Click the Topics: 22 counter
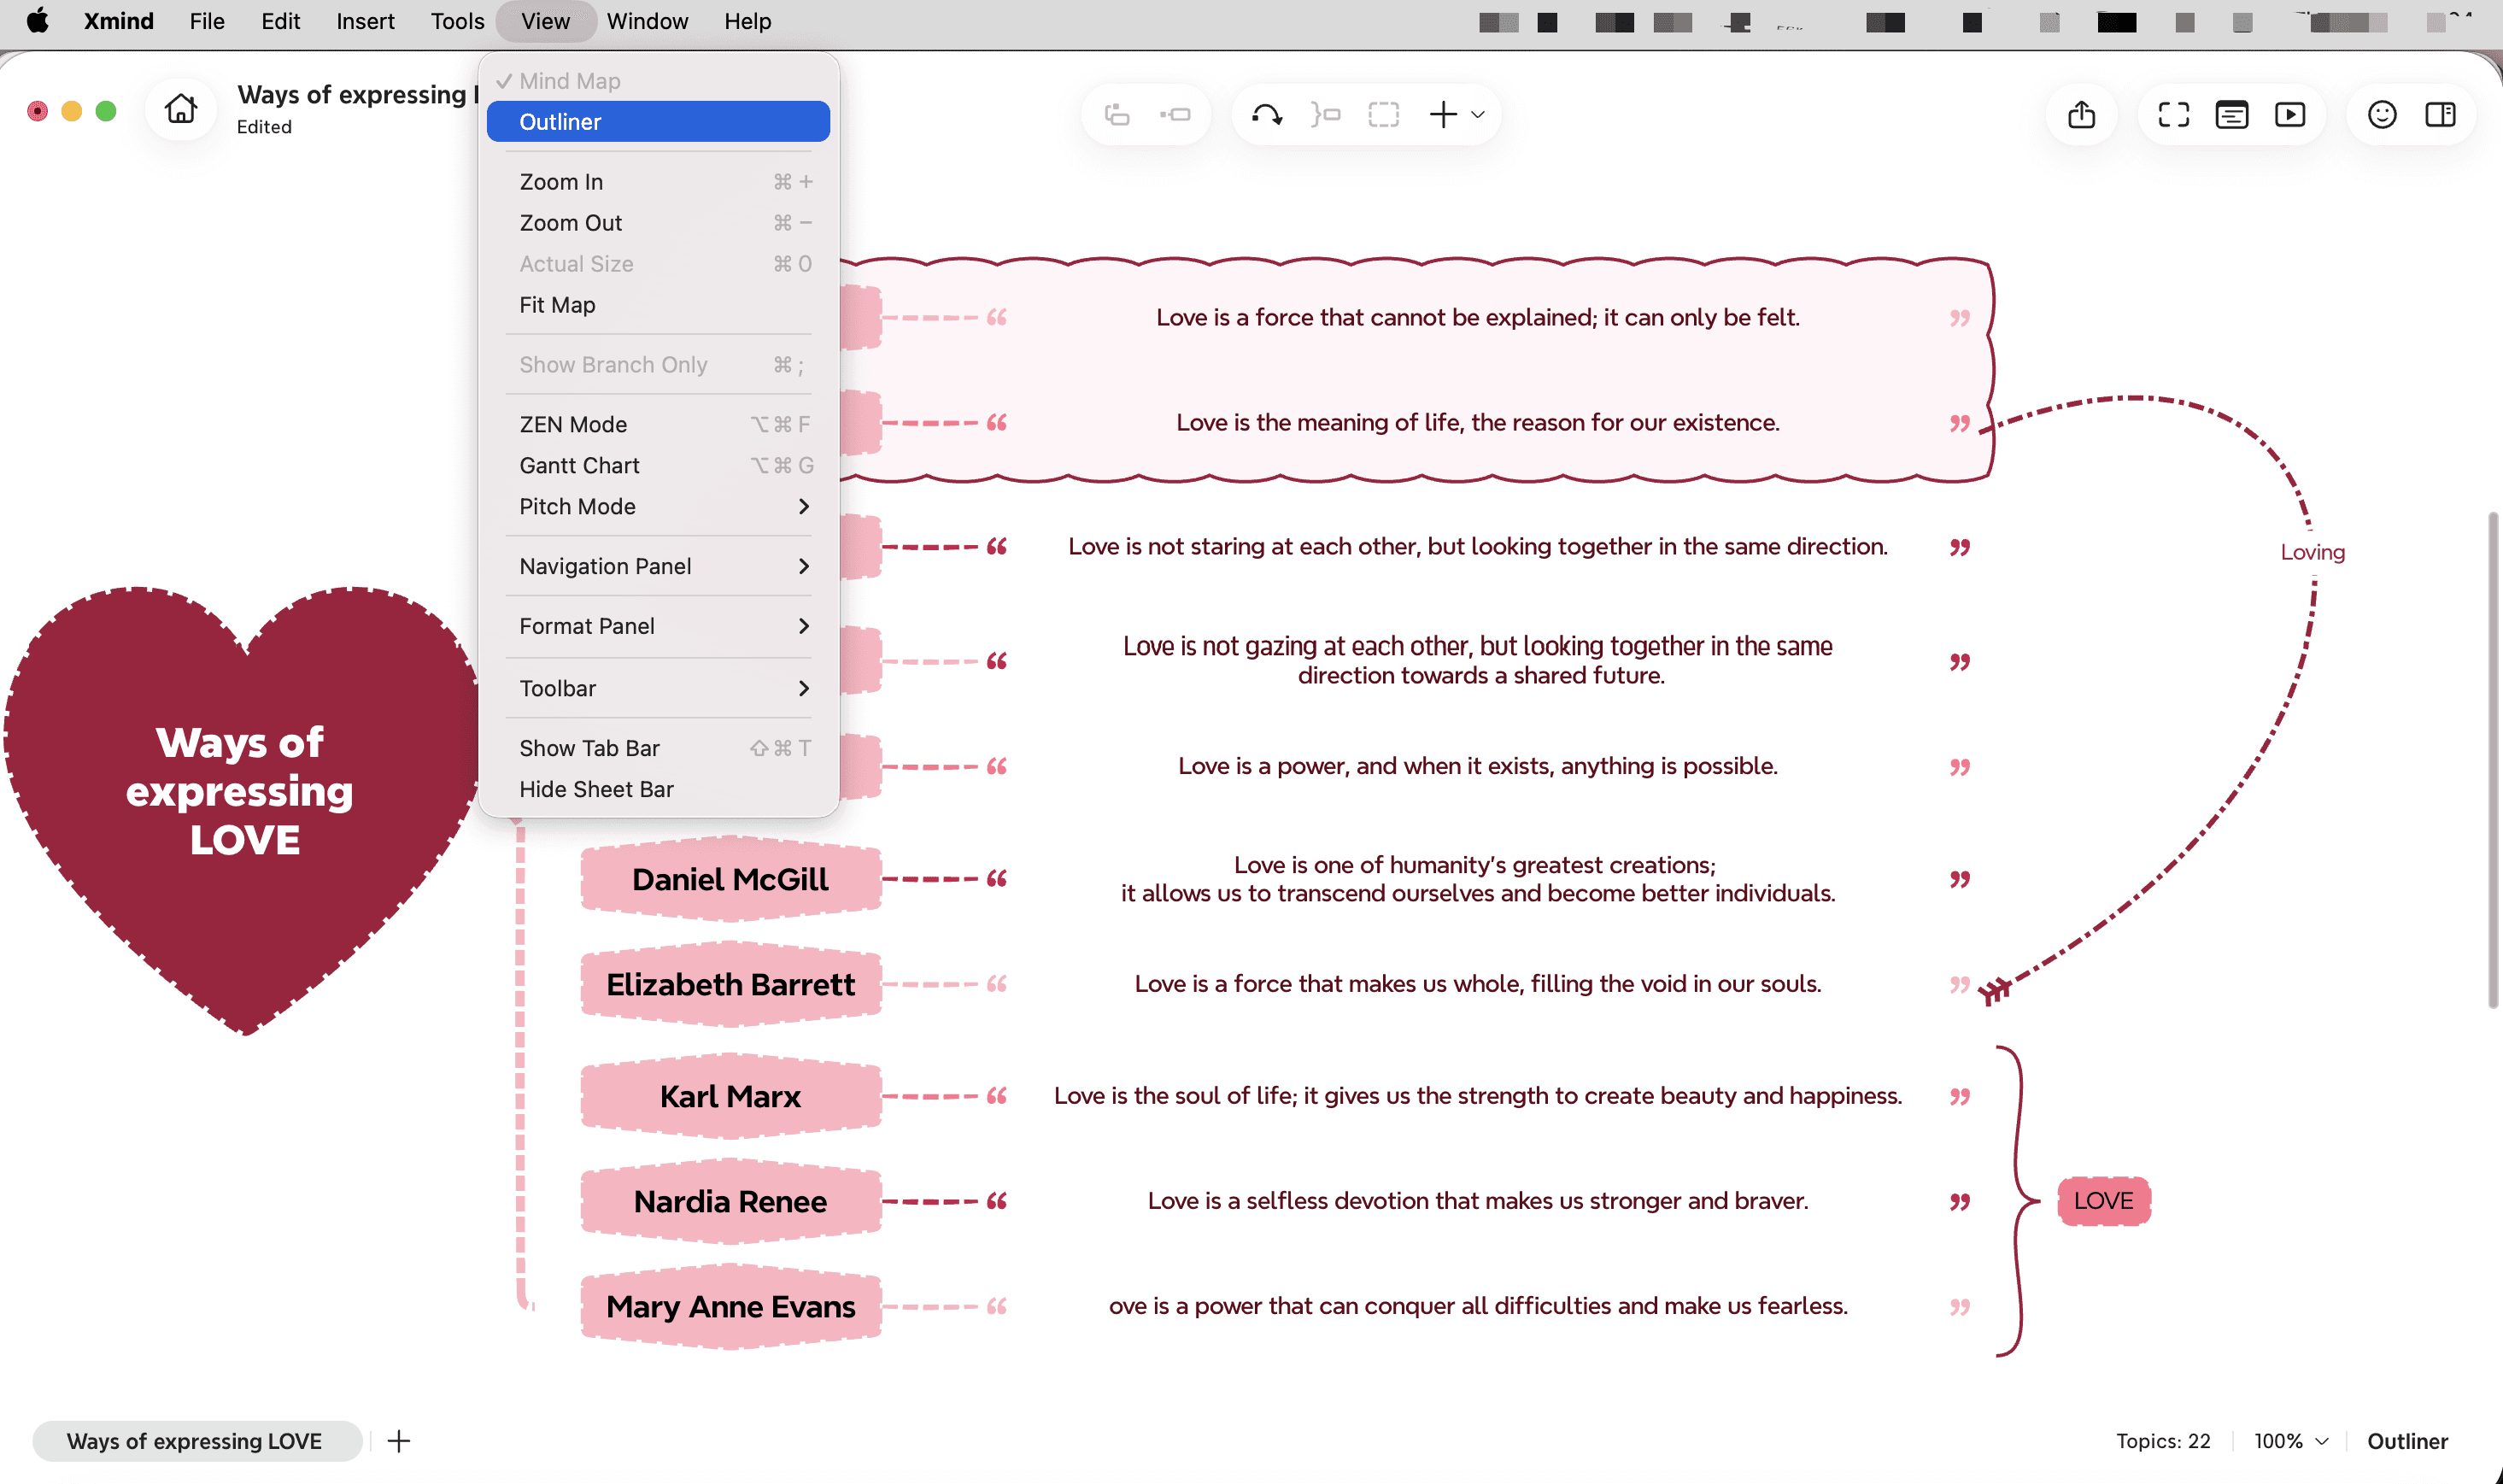Image resolution: width=2503 pixels, height=1484 pixels. coord(2162,1440)
